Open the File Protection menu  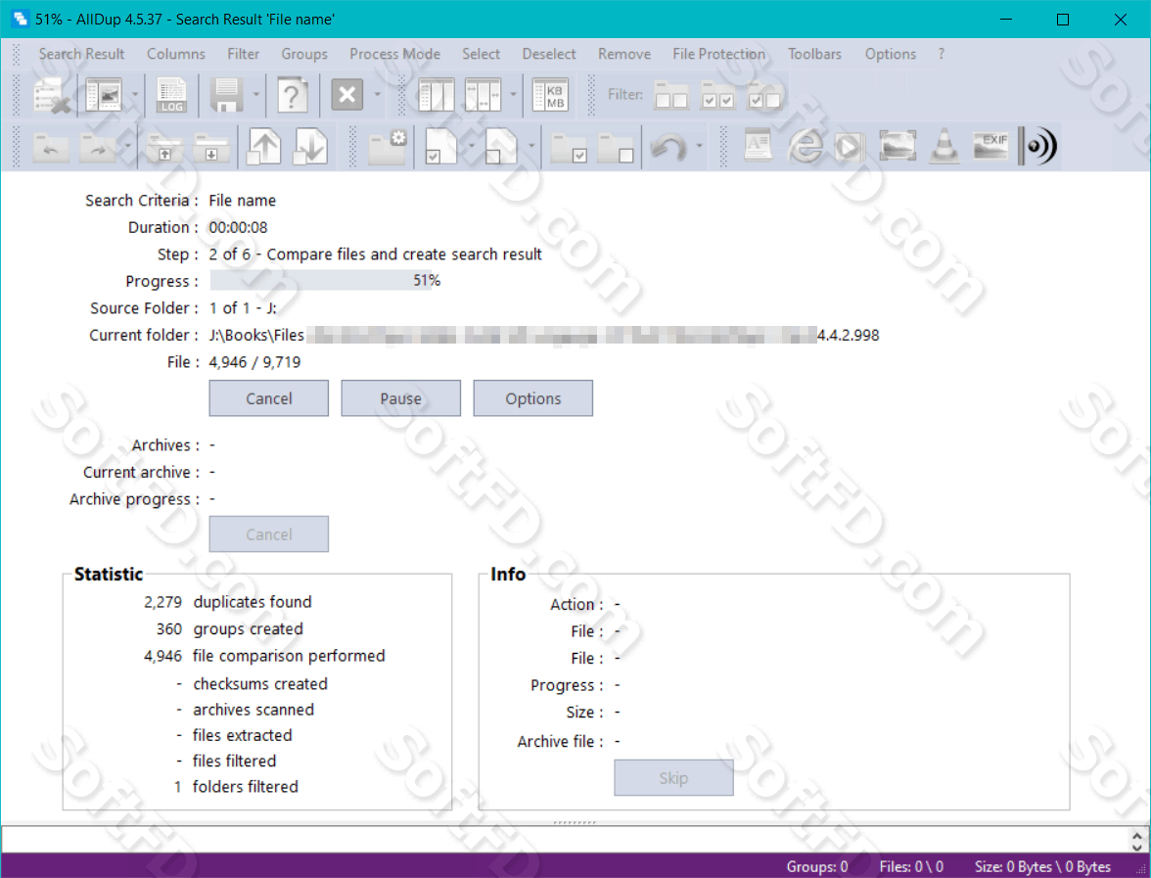click(718, 54)
